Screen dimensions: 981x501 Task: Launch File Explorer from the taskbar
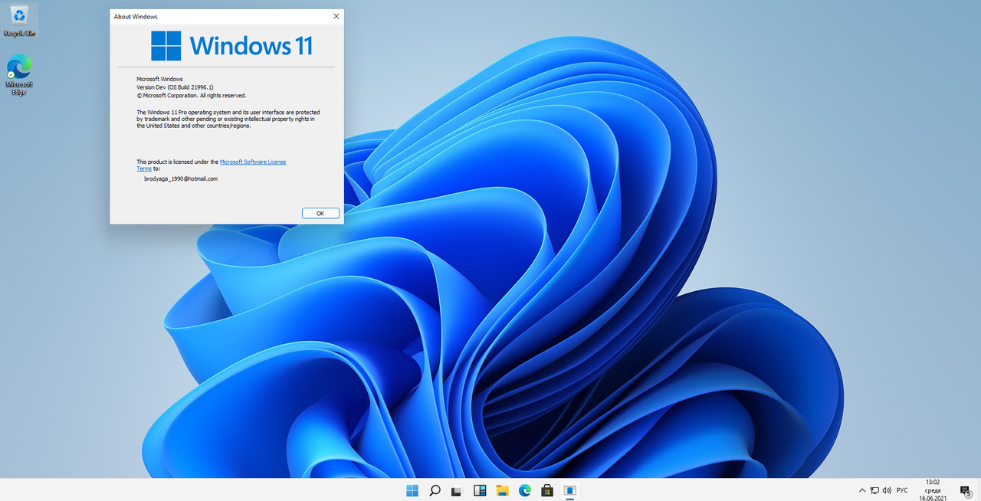502,490
